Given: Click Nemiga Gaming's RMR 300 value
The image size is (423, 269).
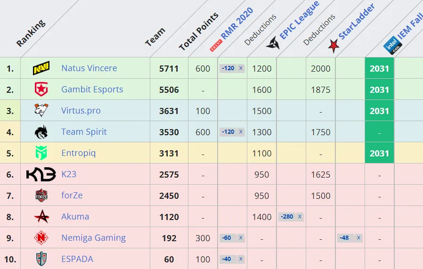Looking at the screenshot, I should (x=203, y=238).
